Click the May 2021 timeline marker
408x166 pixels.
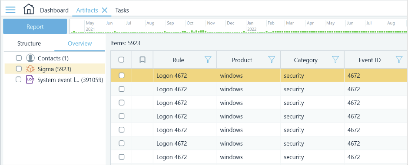click(90, 26)
